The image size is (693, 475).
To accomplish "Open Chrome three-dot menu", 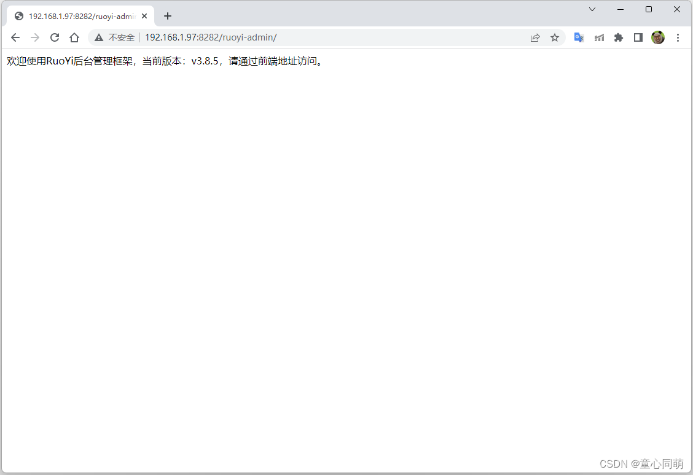I will coord(678,37).
